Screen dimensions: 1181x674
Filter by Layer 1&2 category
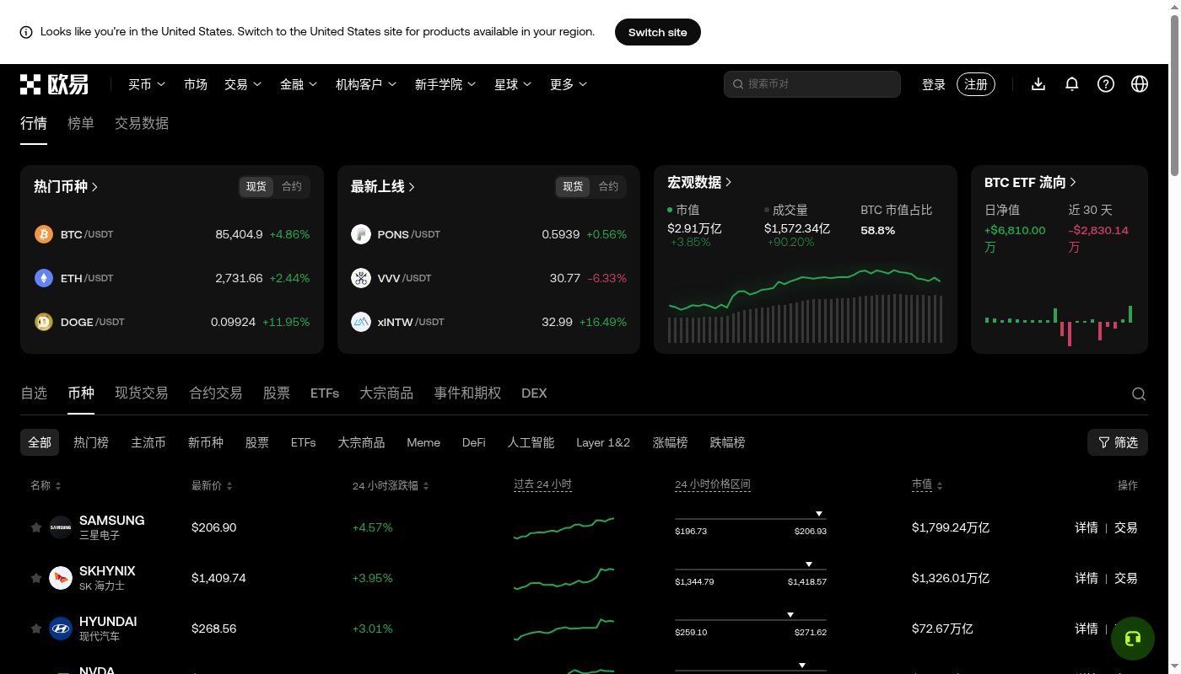point(603,442)
